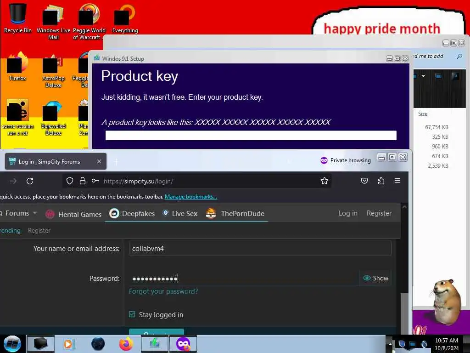Switch to Firefox Private window on taskbar
The height and width of the screenshot is (353, 470).
click(x=183, y=344)
